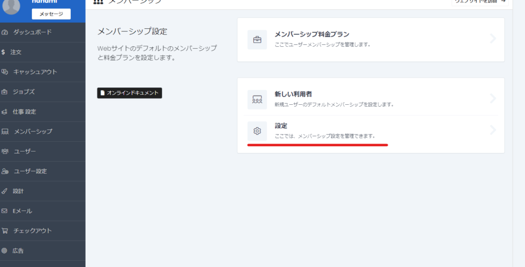
Task: Open the 仕事 設定 menu item
Action: pyautogui.click(x=24, y=111)
